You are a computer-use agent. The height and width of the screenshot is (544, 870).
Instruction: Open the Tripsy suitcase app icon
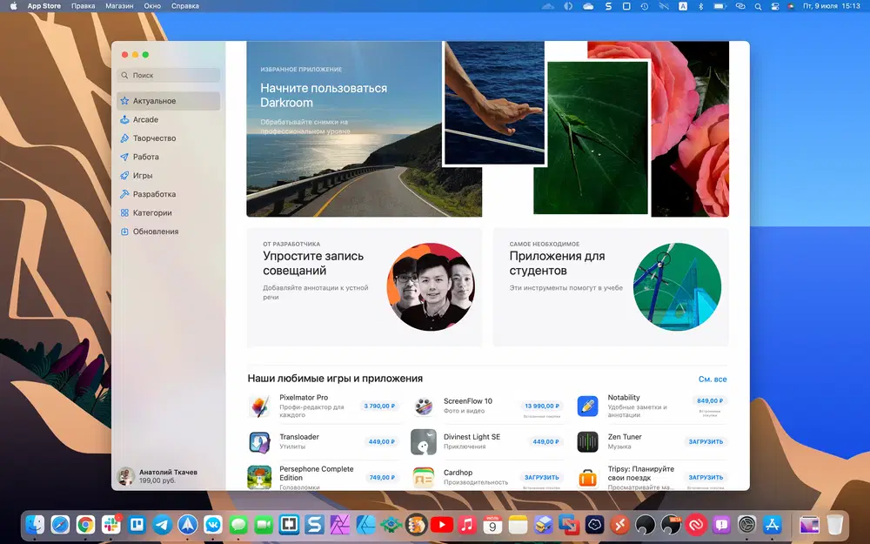click(x=587, y=477)
